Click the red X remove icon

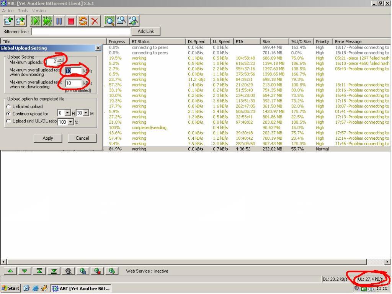point(95,21)
